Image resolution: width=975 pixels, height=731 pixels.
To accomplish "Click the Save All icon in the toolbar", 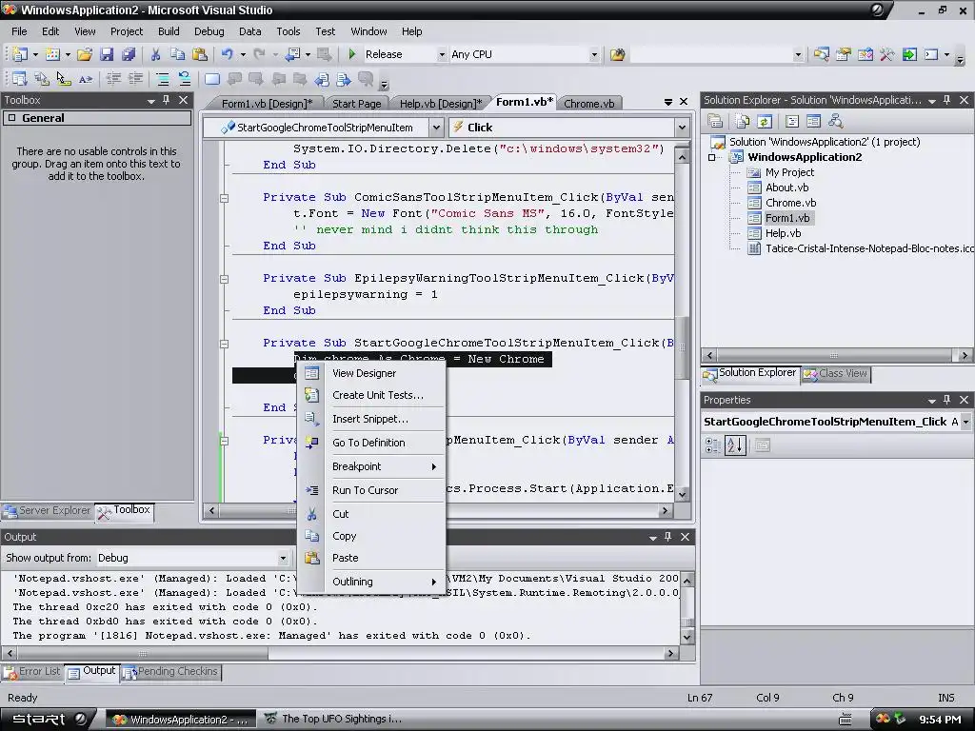I will (x=129, y=54).
